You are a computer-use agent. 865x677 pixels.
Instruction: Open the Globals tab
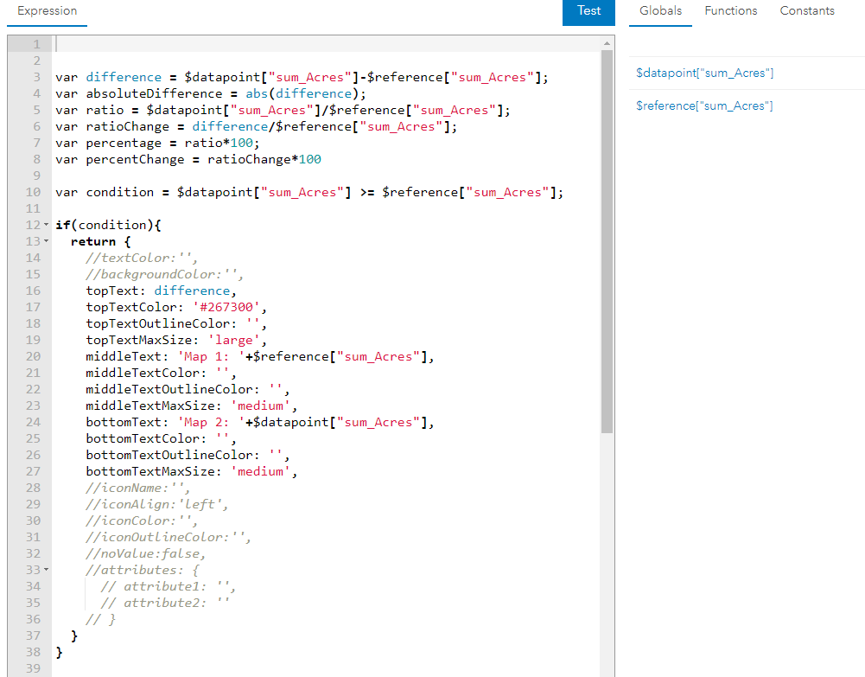click(660, 11)
